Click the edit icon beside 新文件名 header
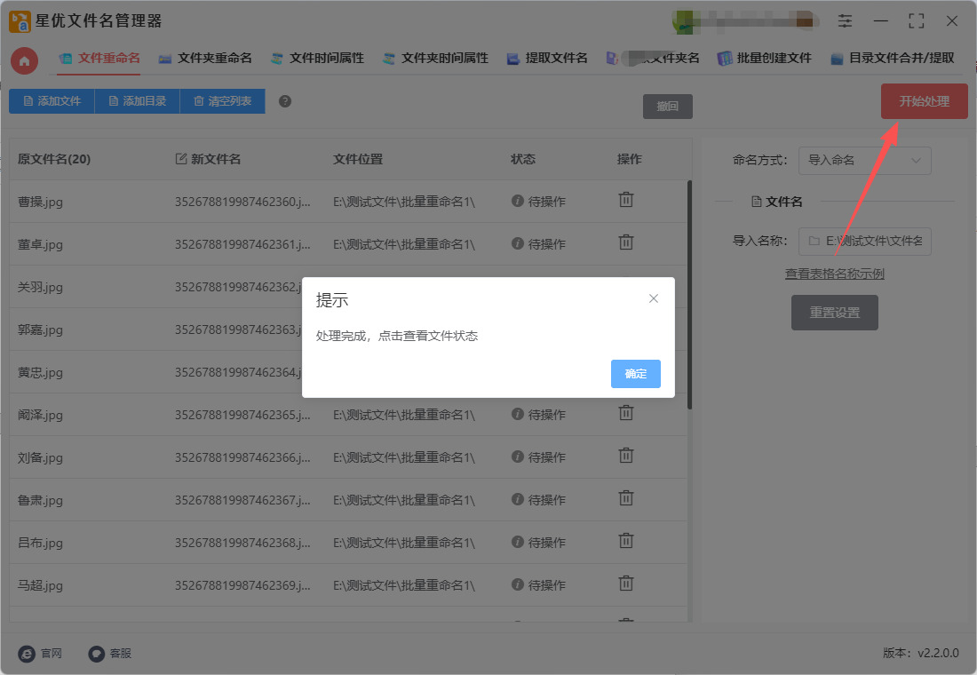The height and width of the screenshot is (675, 977). [x=181, y=159]
